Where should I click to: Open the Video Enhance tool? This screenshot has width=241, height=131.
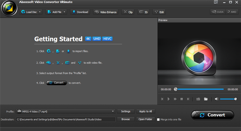pyautogui.click(x=106, y=12)
